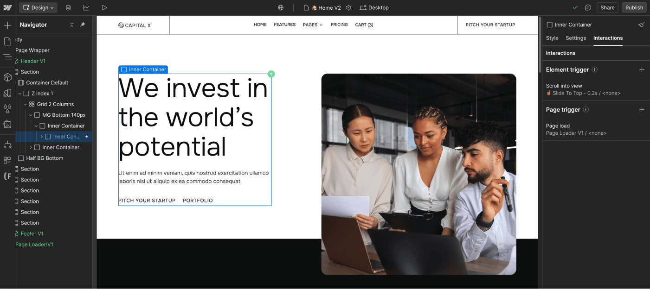The width and height of the screenshot is (650, 289).
Task: Click the Publish button
Action: 634,7
